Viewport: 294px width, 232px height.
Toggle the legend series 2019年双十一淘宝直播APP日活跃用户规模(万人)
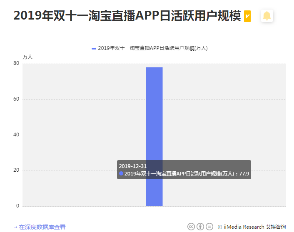149,48
